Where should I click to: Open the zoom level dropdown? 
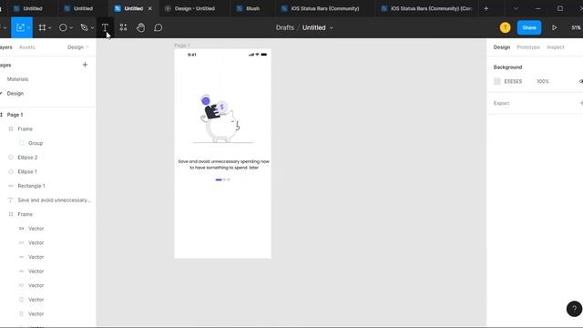[577, 27]
